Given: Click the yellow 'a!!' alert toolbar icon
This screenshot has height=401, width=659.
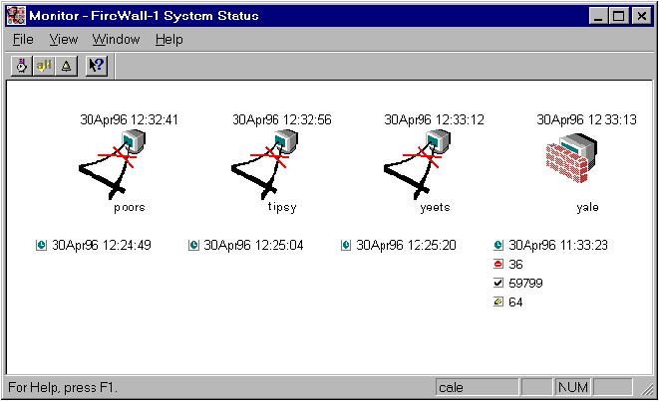Looking at the screenshot, I should pos(43,65).
